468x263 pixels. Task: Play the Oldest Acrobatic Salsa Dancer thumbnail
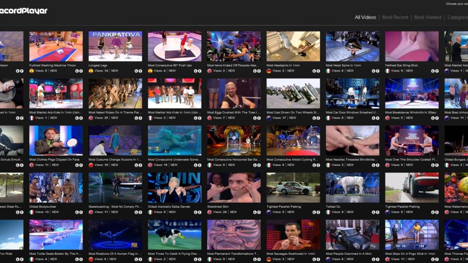click(175, 188)
